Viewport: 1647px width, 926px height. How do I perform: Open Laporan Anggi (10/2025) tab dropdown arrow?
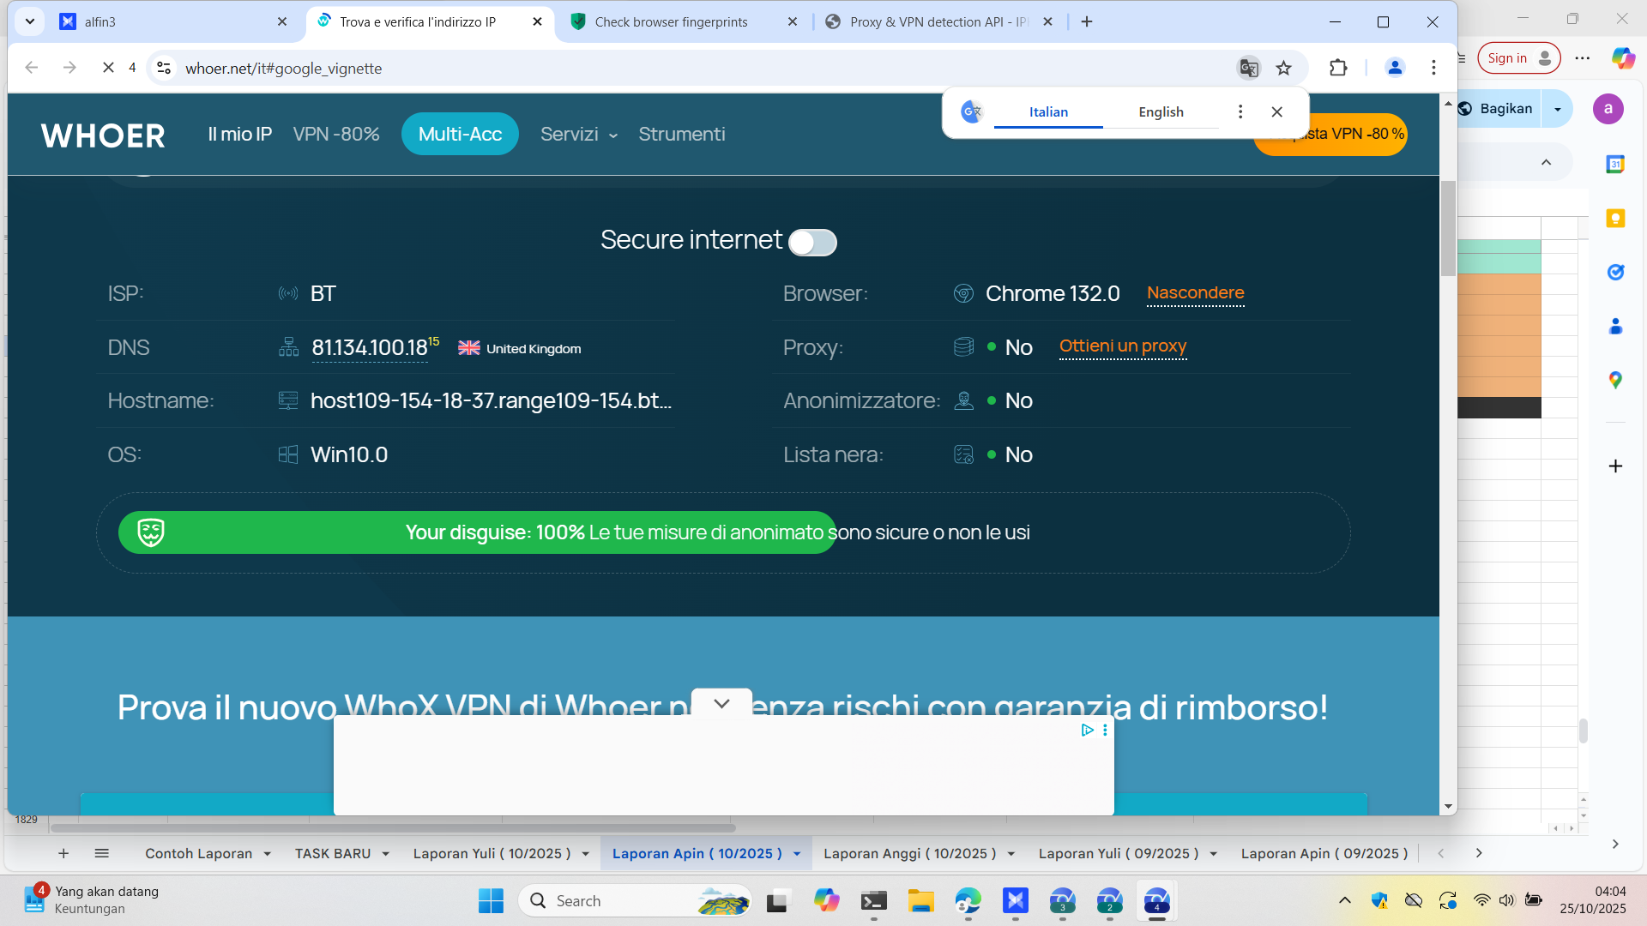[x=1011, y=854]
